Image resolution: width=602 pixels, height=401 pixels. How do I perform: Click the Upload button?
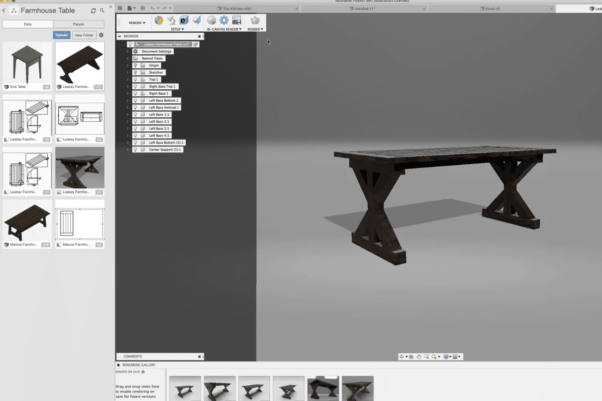(x=61, y=35)
